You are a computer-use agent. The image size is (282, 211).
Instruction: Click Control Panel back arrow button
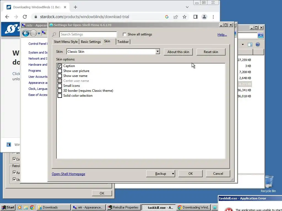(26, 33)
